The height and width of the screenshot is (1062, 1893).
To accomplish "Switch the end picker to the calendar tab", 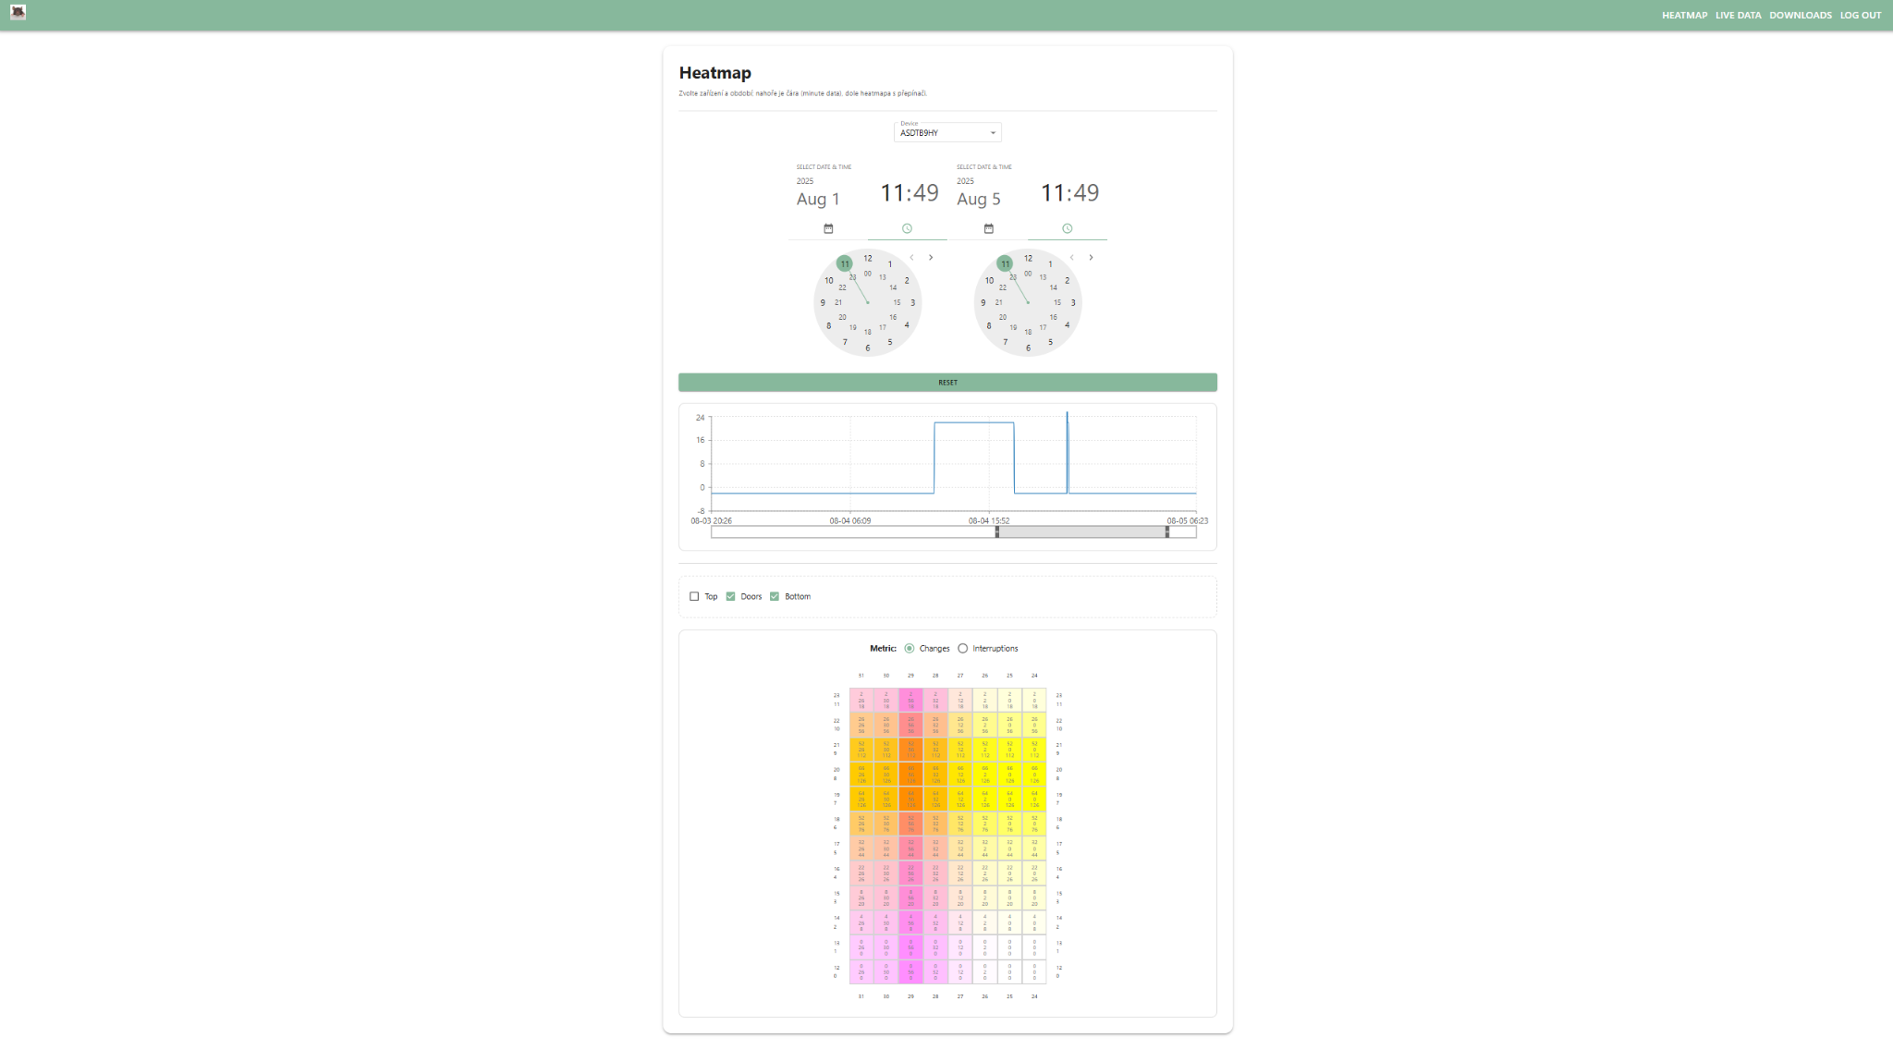I will click(988, 228).
